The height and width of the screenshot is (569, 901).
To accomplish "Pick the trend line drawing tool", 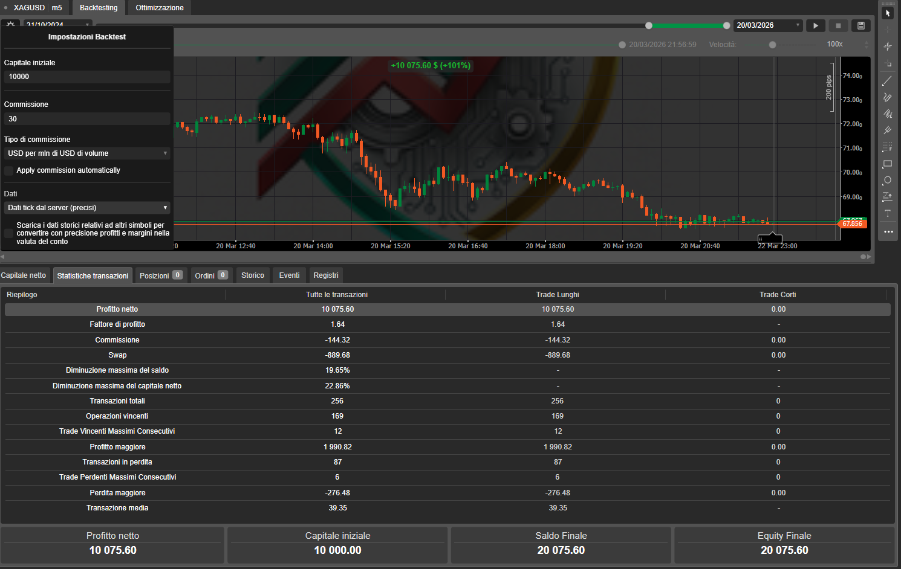I will point(888,80).
